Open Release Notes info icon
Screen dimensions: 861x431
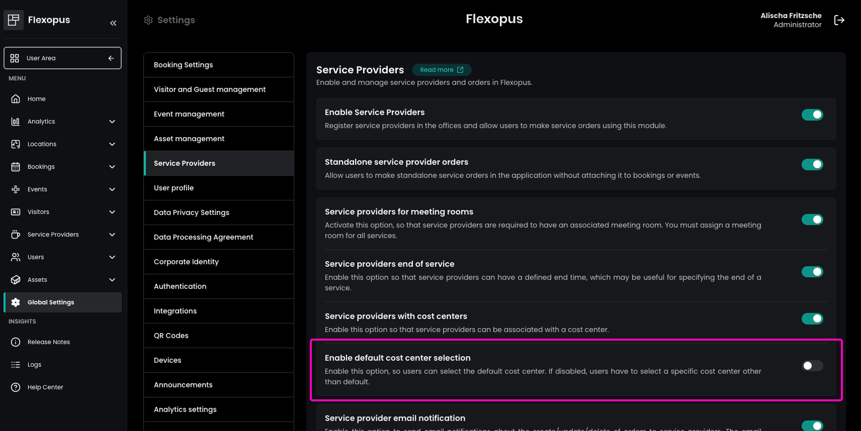point(16,342)
